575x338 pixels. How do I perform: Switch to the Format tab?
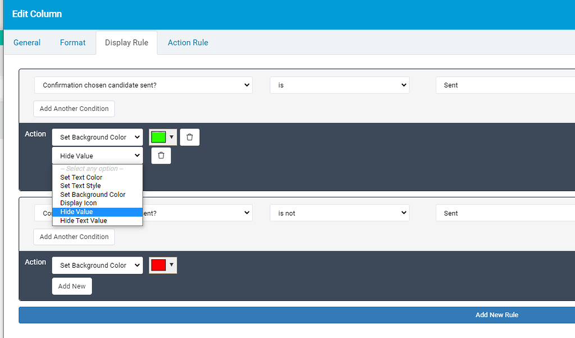pyautogui.click(x=72, y=42)
